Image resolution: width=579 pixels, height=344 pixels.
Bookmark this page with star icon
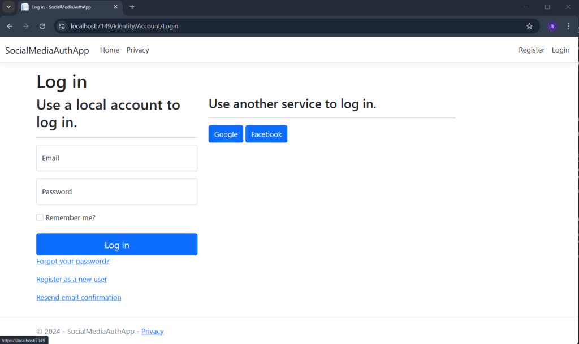529,26
